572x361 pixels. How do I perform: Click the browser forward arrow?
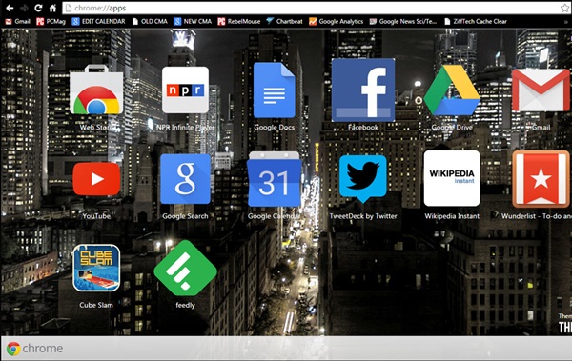pyautogui.click(x=24, y=8)
